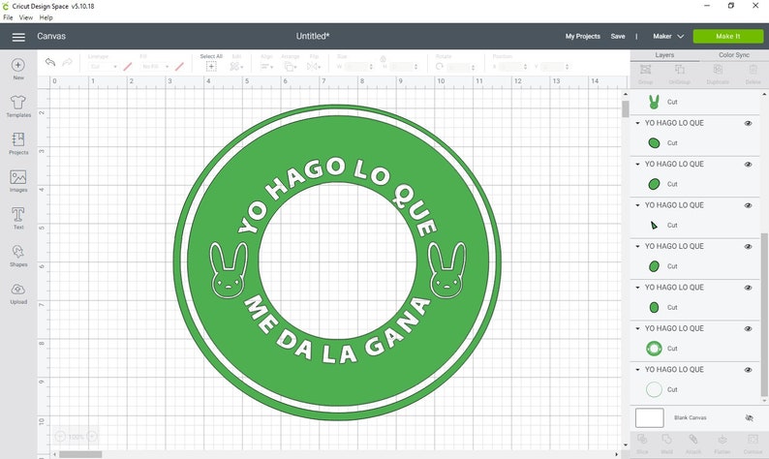Screen dimensions: 769x459
Task: Open the Shapes tool
Action: click(x=18, y=256)
